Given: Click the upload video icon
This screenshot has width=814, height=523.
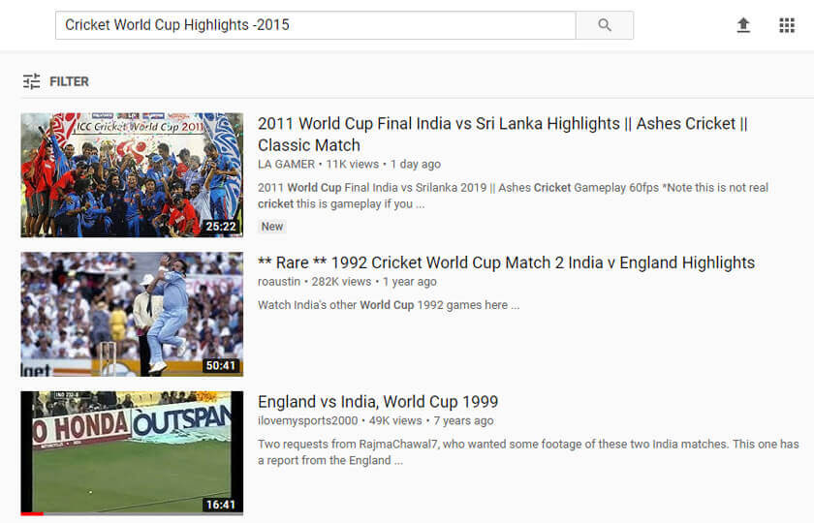Looking at the screenshot, I should click(743, 25).
